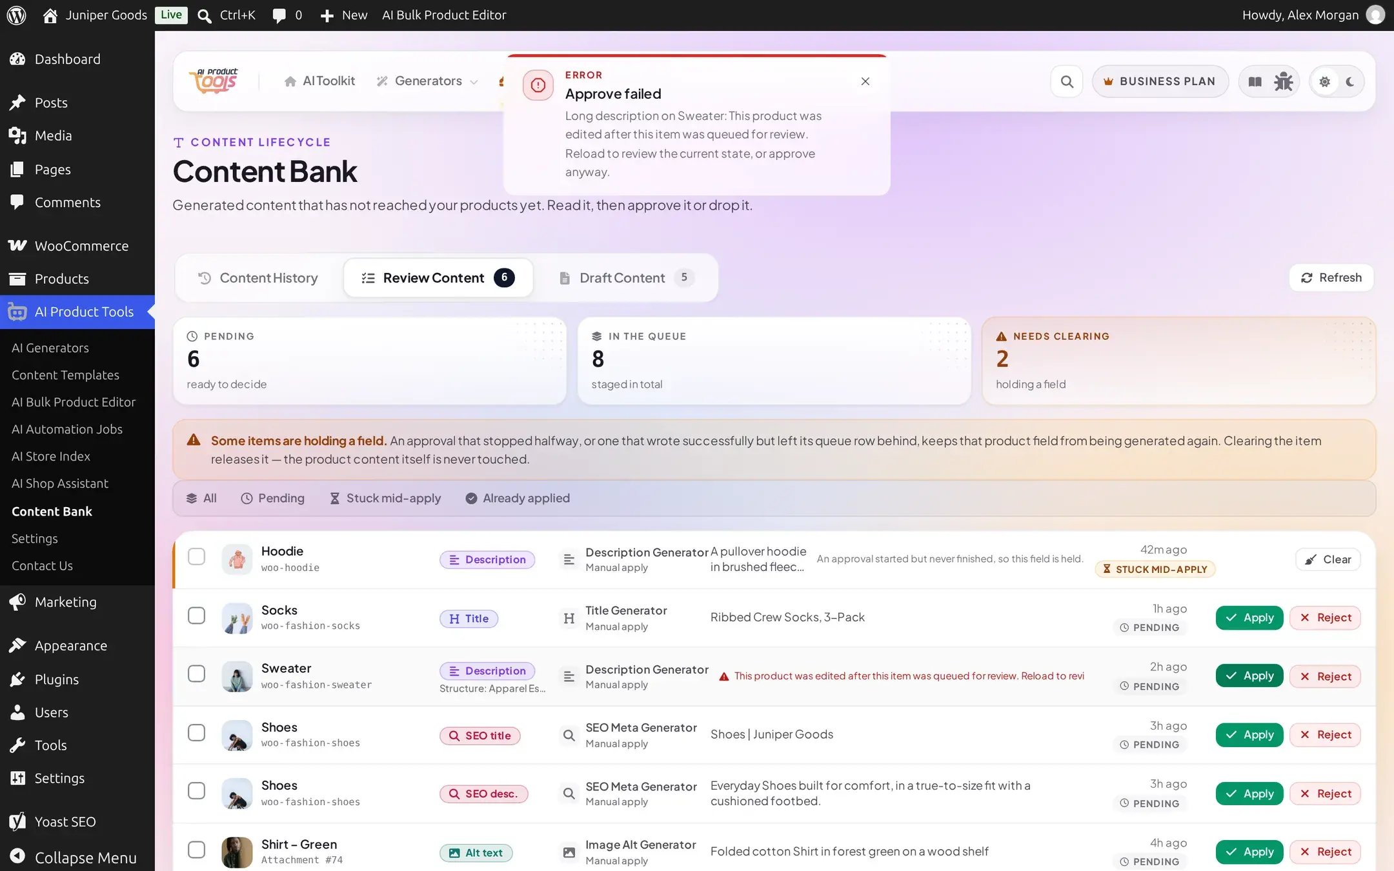This screenshot has width=1394, height=871.
Task: Click the book documentation icon
Action: click(1255, 81)
